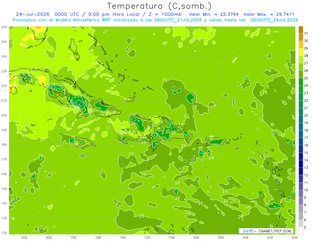313x241 pixels.
Task: Click the "82W" longitude axis label
Action: tap(24, 237)
